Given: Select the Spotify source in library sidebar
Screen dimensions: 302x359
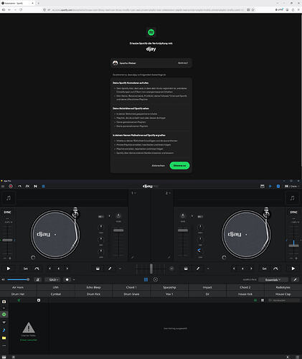Looking at the screenshot, I should pyautogui.click(x=4, y=314).
